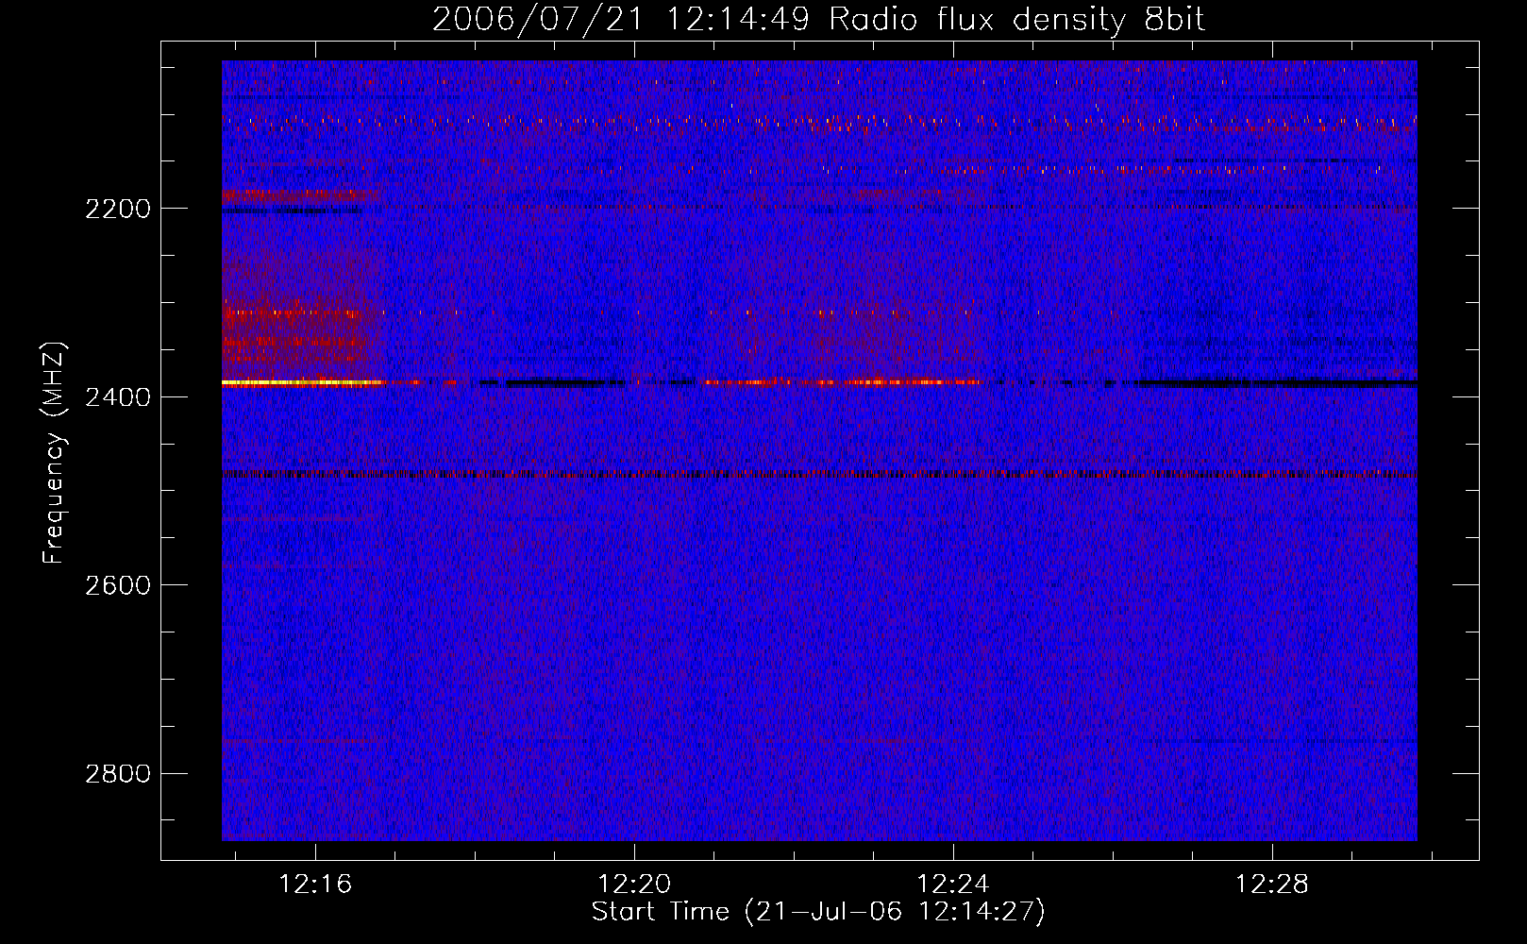Click the 2400 frequency tick label

(118, 397)
